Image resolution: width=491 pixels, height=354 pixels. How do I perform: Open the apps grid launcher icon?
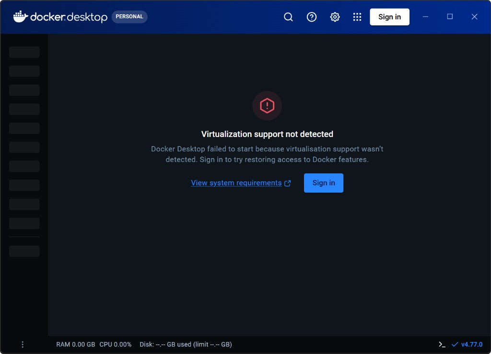tap(357, 17)
